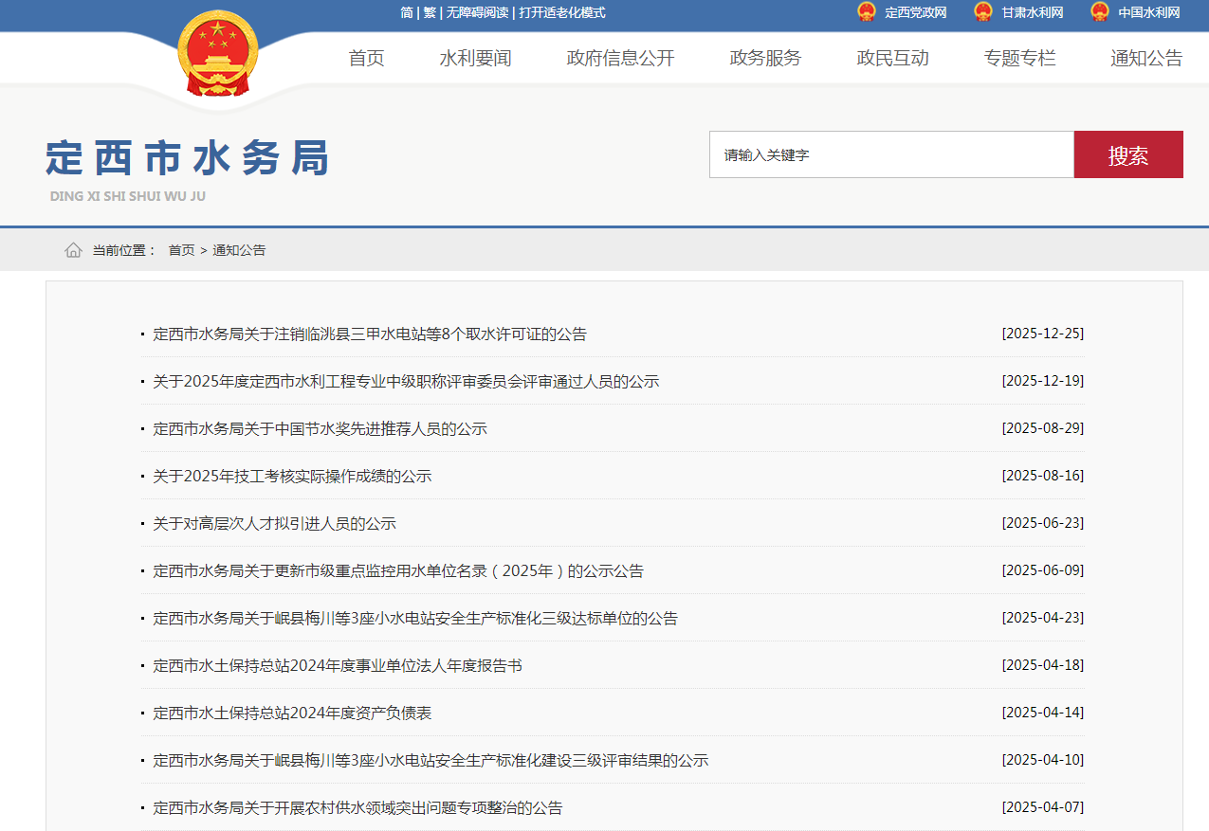Image resolution: width=1209 pixels, height=831 pixels.
Task: Open notice about 注销临洮县三甲水电站 permits
Action: [370, 334]
